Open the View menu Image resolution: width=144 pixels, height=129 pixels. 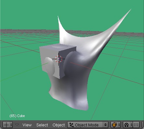pos(27,125)
